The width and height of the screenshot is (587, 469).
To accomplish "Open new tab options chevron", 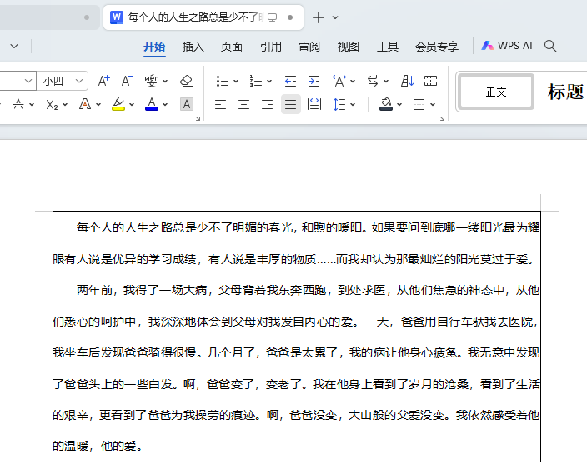I will 335,17.
